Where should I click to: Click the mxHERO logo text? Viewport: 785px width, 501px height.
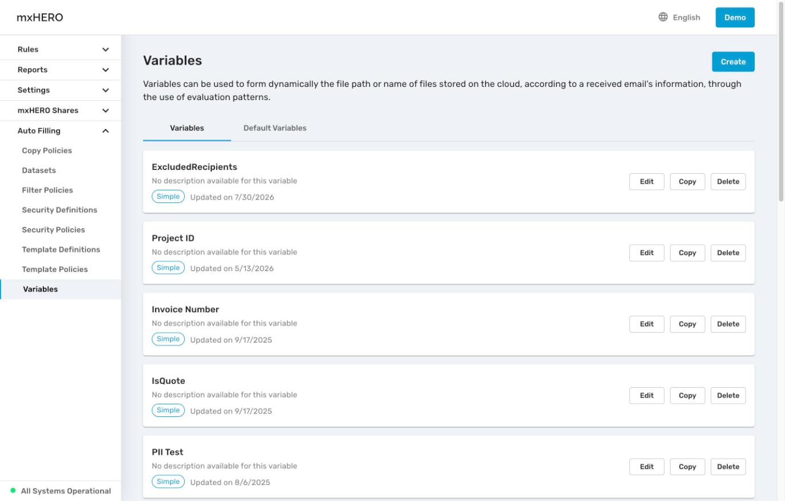(x=40, y=18)
